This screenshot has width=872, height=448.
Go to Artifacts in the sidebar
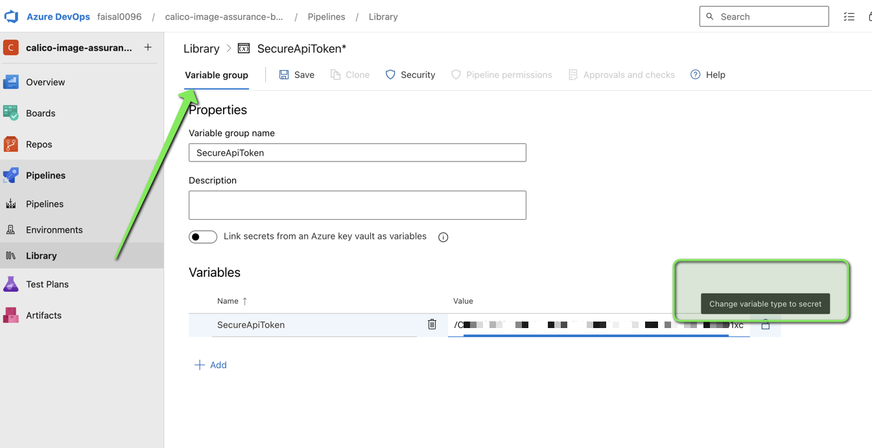pyautogui.click(x=43, y=315)
